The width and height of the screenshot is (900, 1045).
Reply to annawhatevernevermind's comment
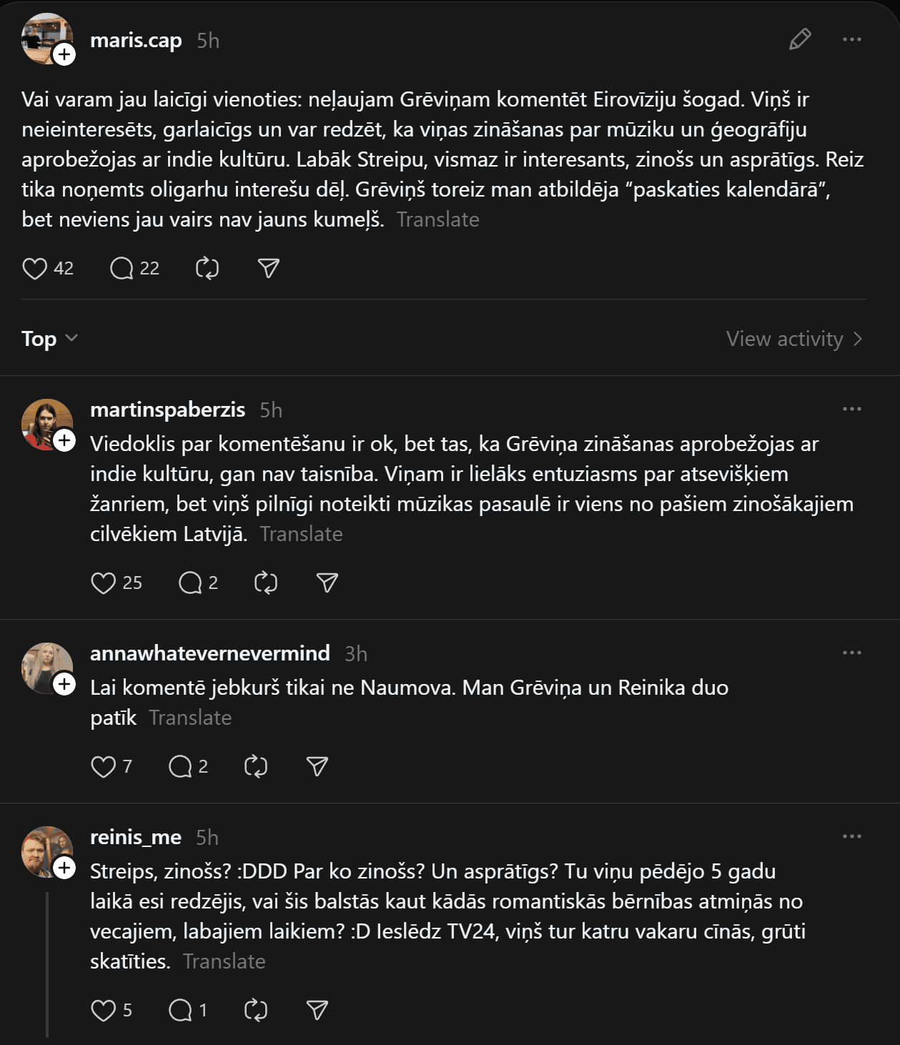(180, 767)
